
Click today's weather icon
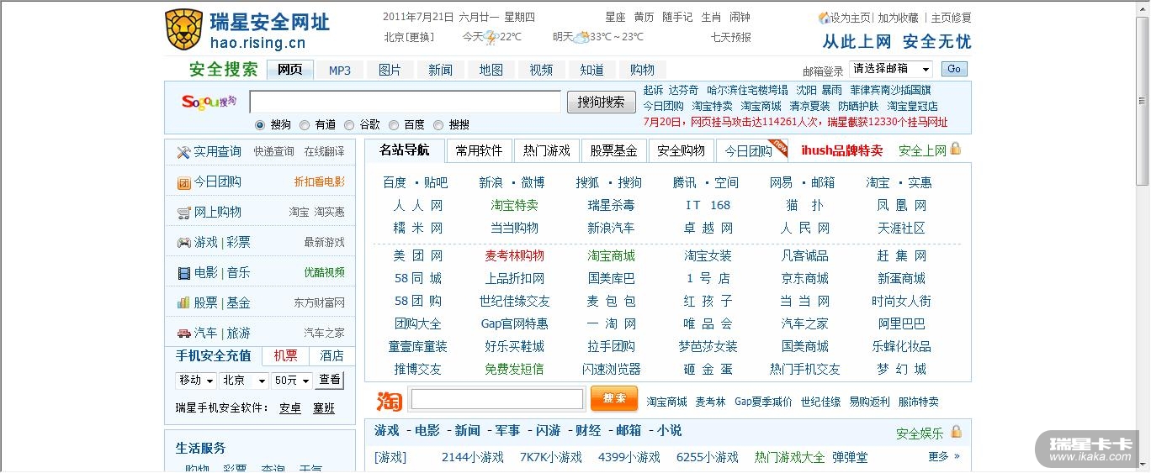click(491, 37)
